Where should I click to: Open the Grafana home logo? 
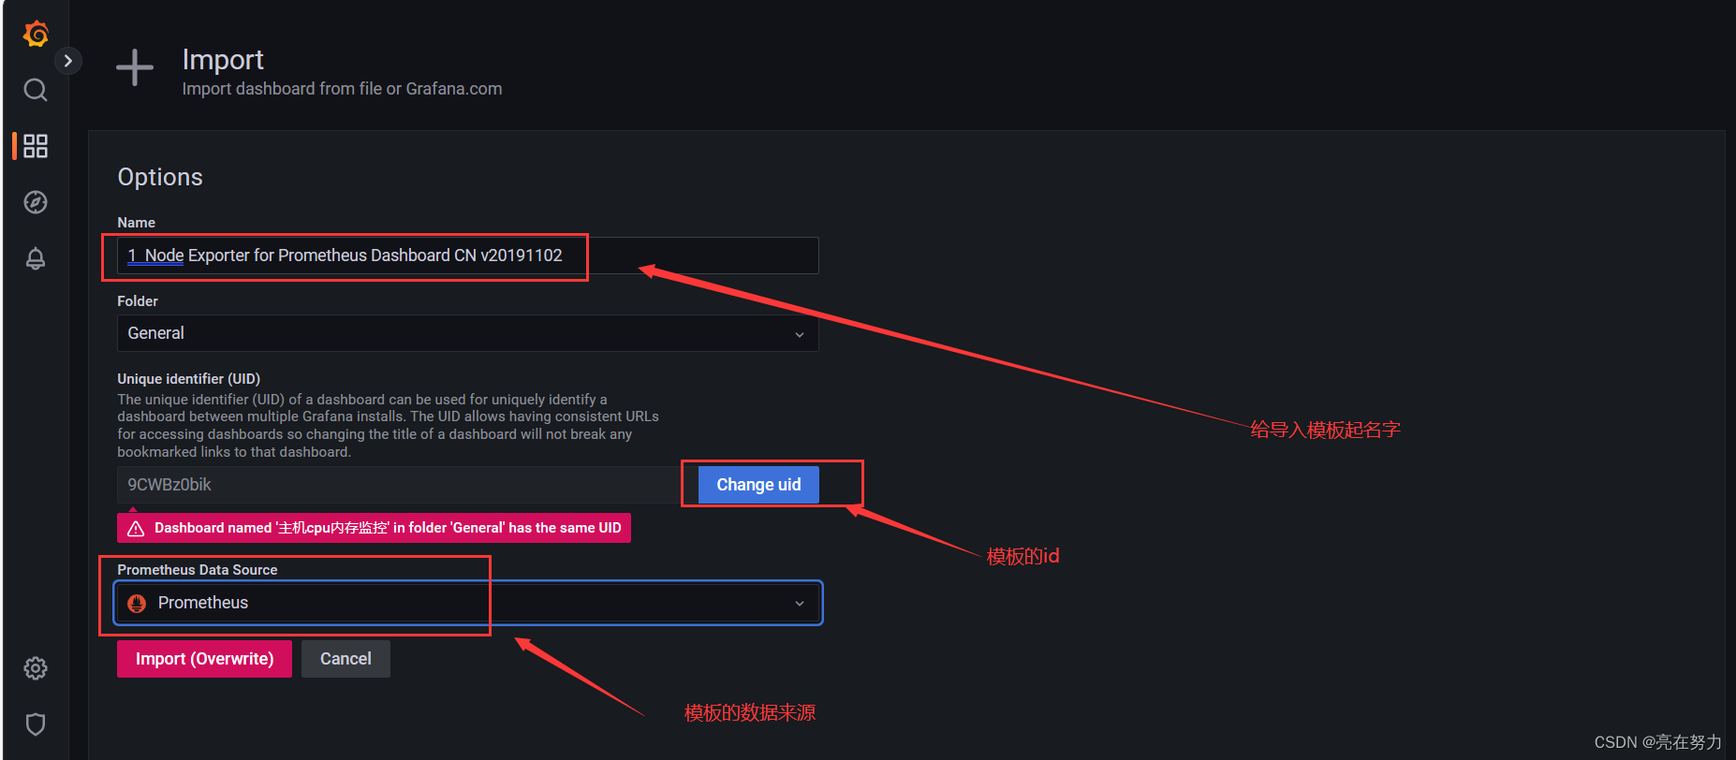coord(36,34)
